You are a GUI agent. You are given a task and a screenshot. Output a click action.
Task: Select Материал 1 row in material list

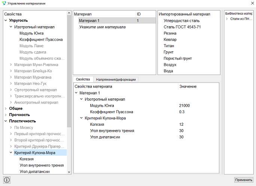coord(117,21)
